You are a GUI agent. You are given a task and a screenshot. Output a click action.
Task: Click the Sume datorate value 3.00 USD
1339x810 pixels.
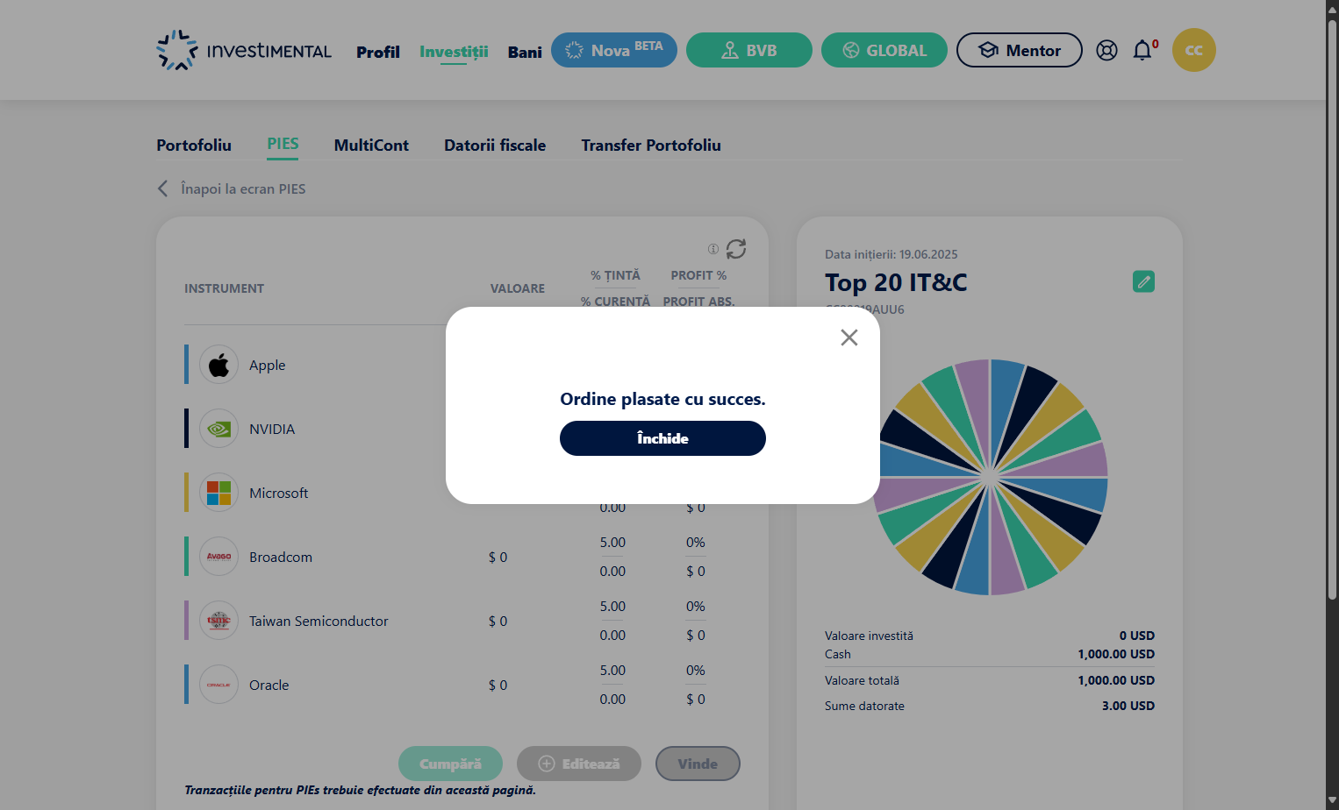click(1128, 706)
